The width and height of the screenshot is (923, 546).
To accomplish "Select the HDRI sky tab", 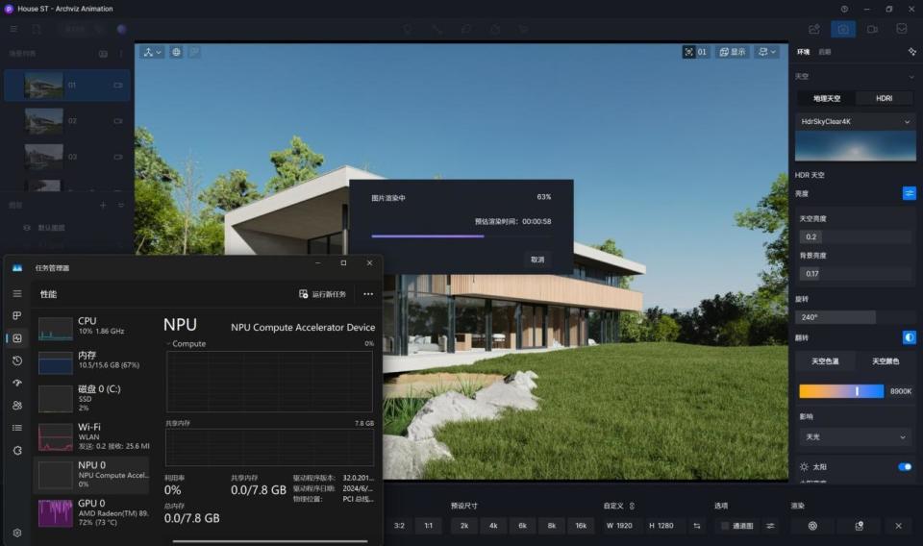I will pyautogui.click(x=885, y=98).
